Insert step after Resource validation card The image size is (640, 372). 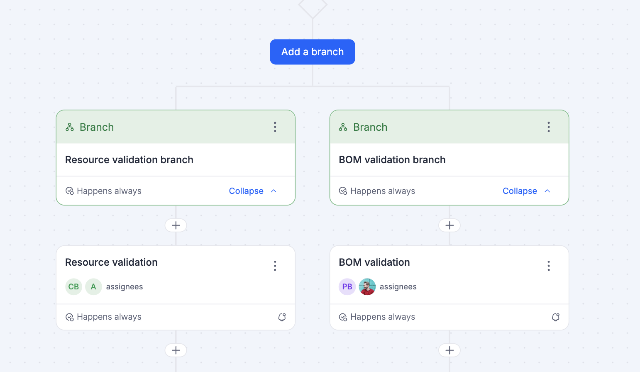pyautogui.click(x=176, y=350)
